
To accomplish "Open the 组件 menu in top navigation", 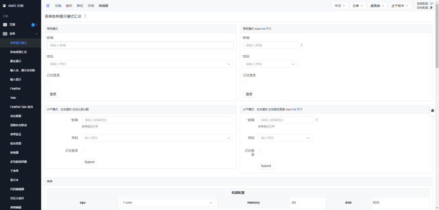I will click(x=69, y=6).
